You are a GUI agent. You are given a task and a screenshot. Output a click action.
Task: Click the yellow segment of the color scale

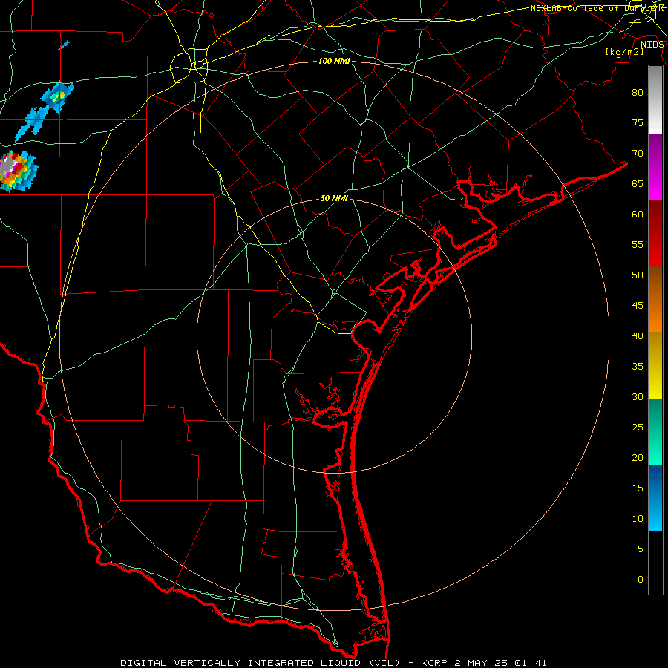[x=655, y=365]
